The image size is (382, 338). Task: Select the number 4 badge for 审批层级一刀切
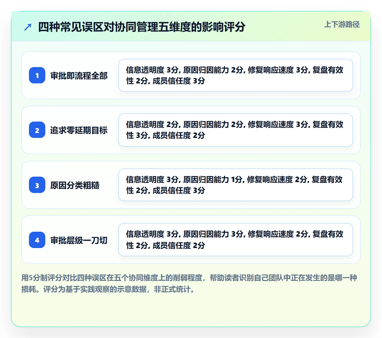coord(37,240)
